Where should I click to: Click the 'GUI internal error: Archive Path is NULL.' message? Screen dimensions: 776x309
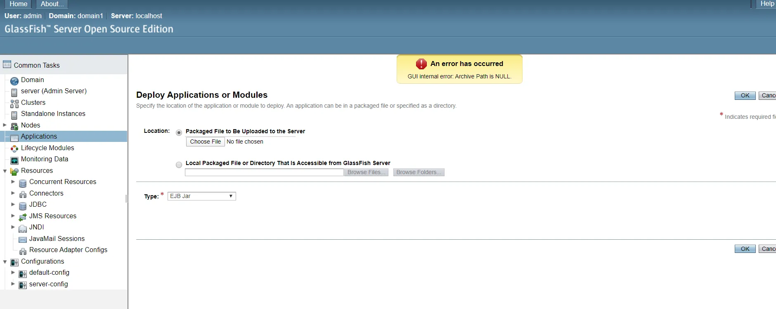pyautogui.click(x=459, y=76)
